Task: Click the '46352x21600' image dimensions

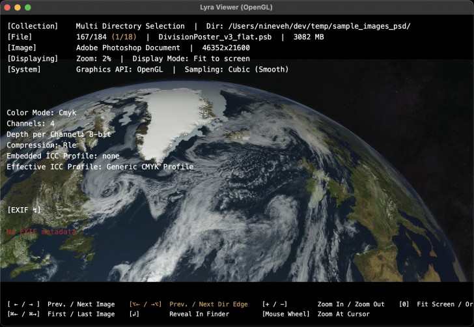Action: (x=226, y=48)
